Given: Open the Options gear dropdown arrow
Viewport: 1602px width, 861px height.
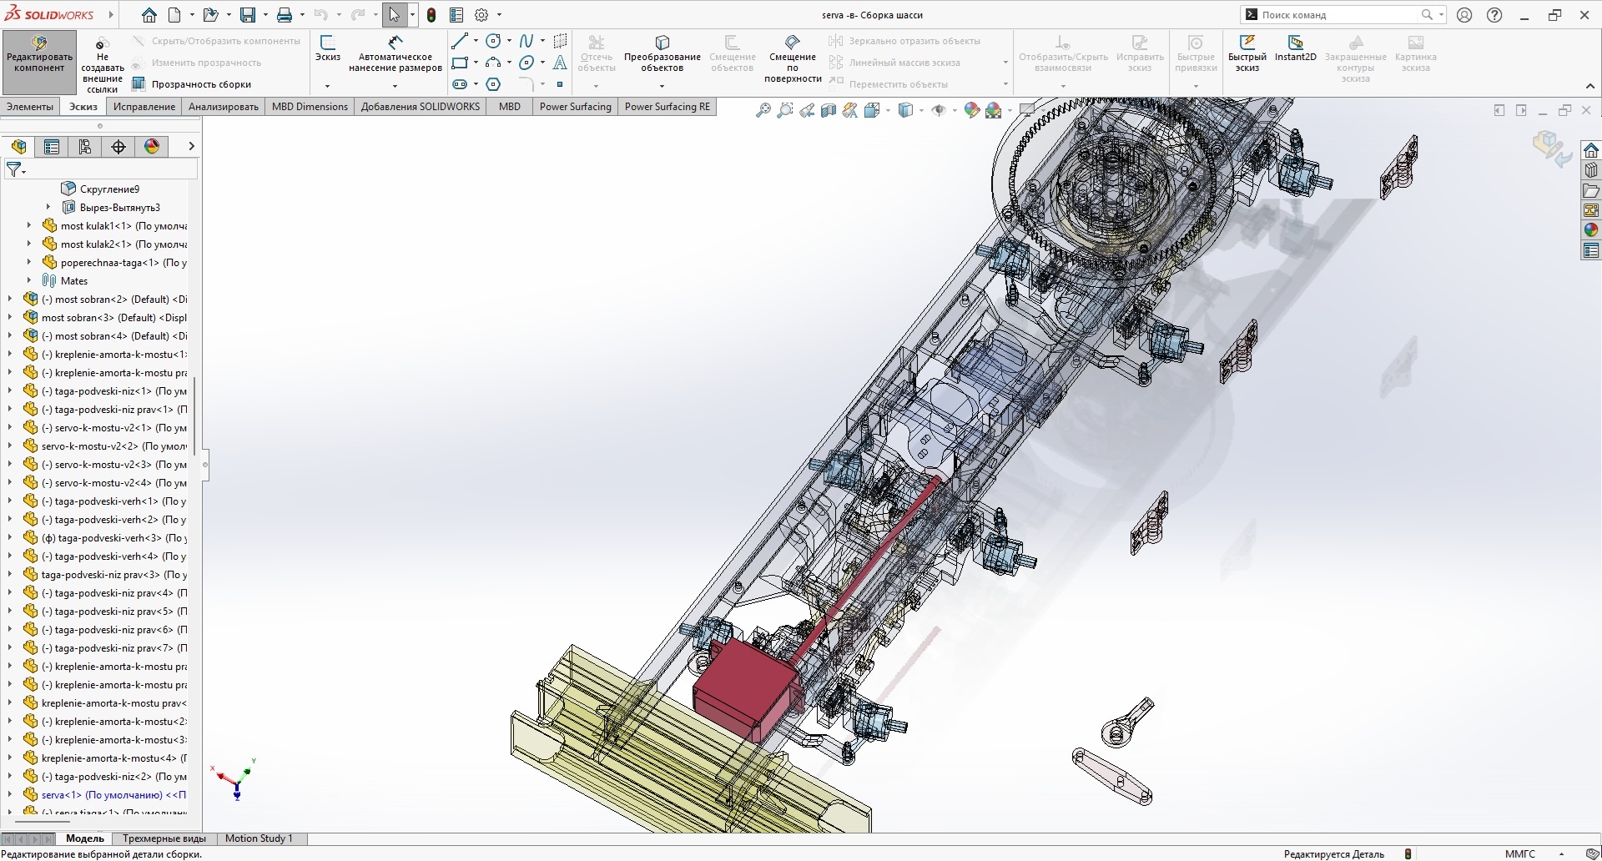Looking at the screenshot, I should [x=500, y=15].
